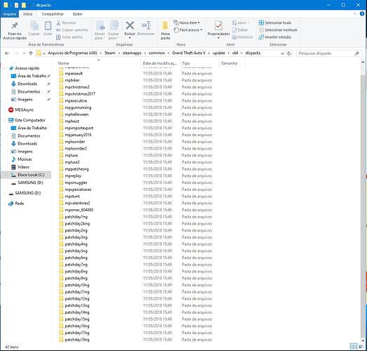Create a Nova pasta

pyautogui.click(x=165, y=30)
